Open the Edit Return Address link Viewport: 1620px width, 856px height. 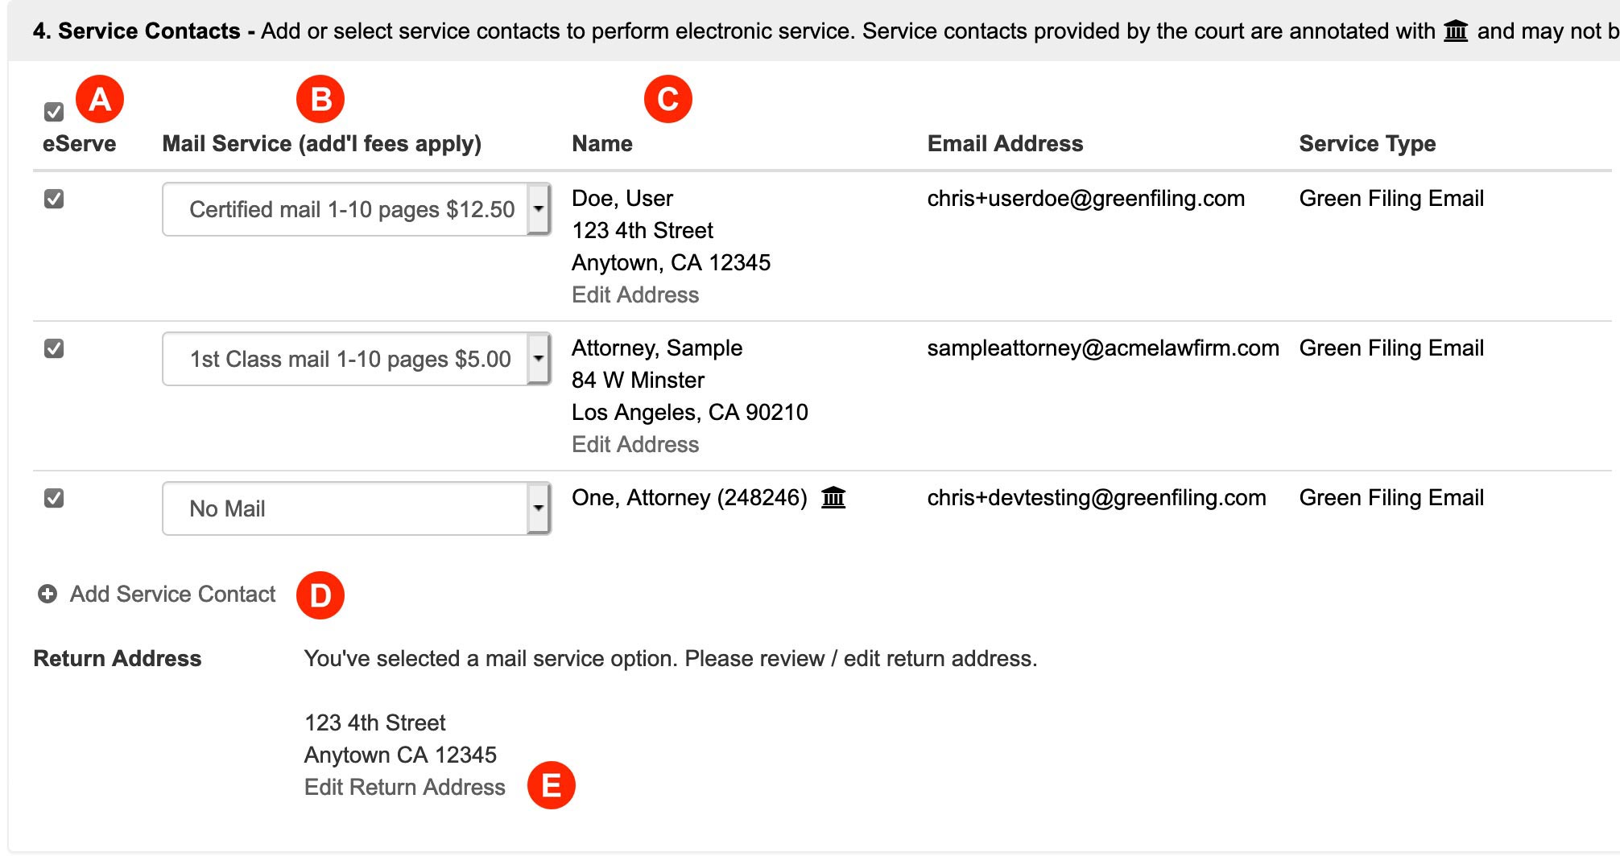tap(405, 787)
